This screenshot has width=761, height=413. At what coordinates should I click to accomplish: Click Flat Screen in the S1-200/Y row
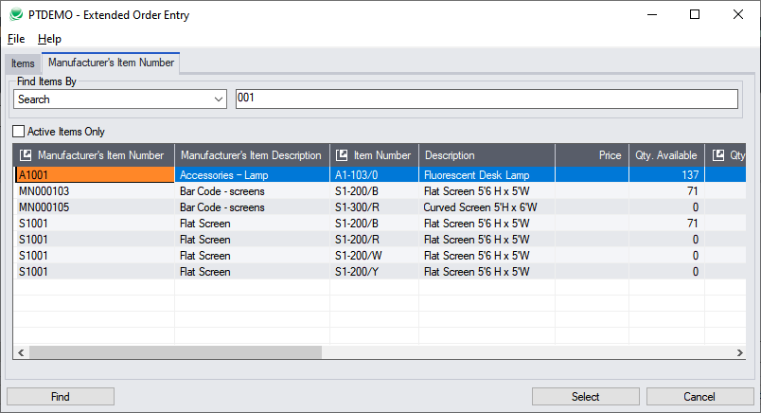tap(252, 272)
